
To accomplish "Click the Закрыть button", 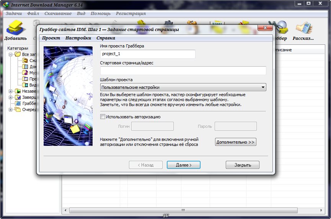I will click(x=243, y=165).
